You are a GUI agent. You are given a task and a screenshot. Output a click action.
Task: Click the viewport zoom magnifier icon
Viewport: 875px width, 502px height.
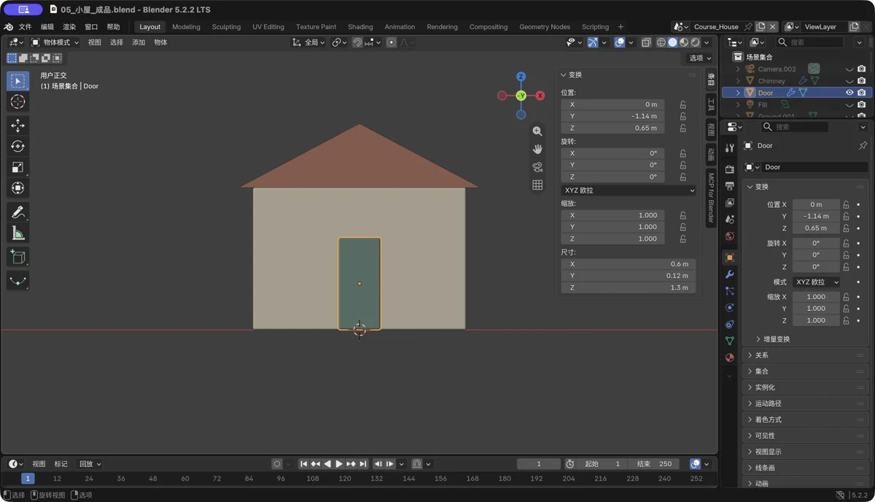coord(537,131)
